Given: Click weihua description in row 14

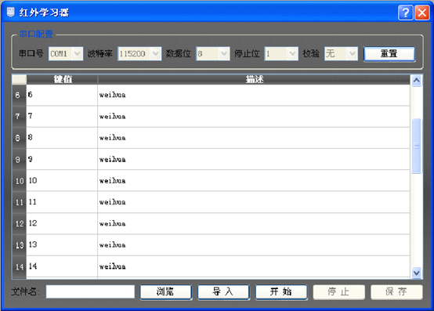Looking at the screenshot, I should [x=254, y=266].
